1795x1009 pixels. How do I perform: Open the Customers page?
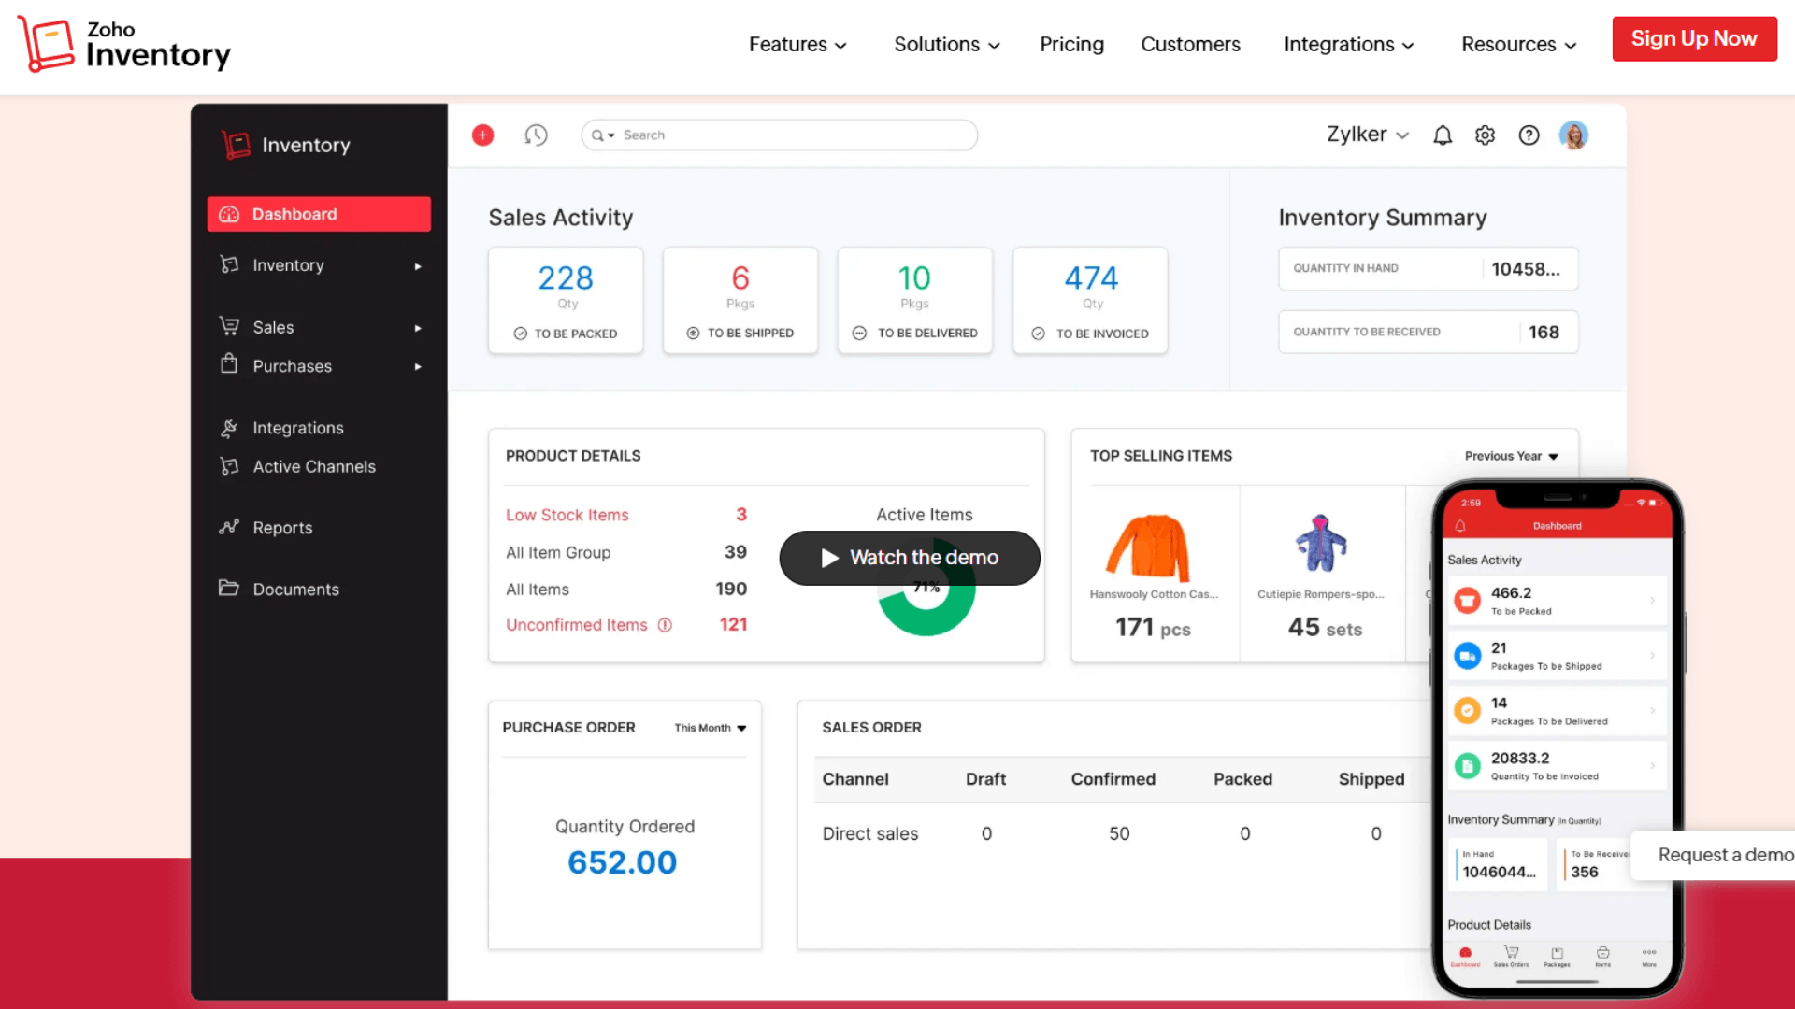tap(1190, 44)
